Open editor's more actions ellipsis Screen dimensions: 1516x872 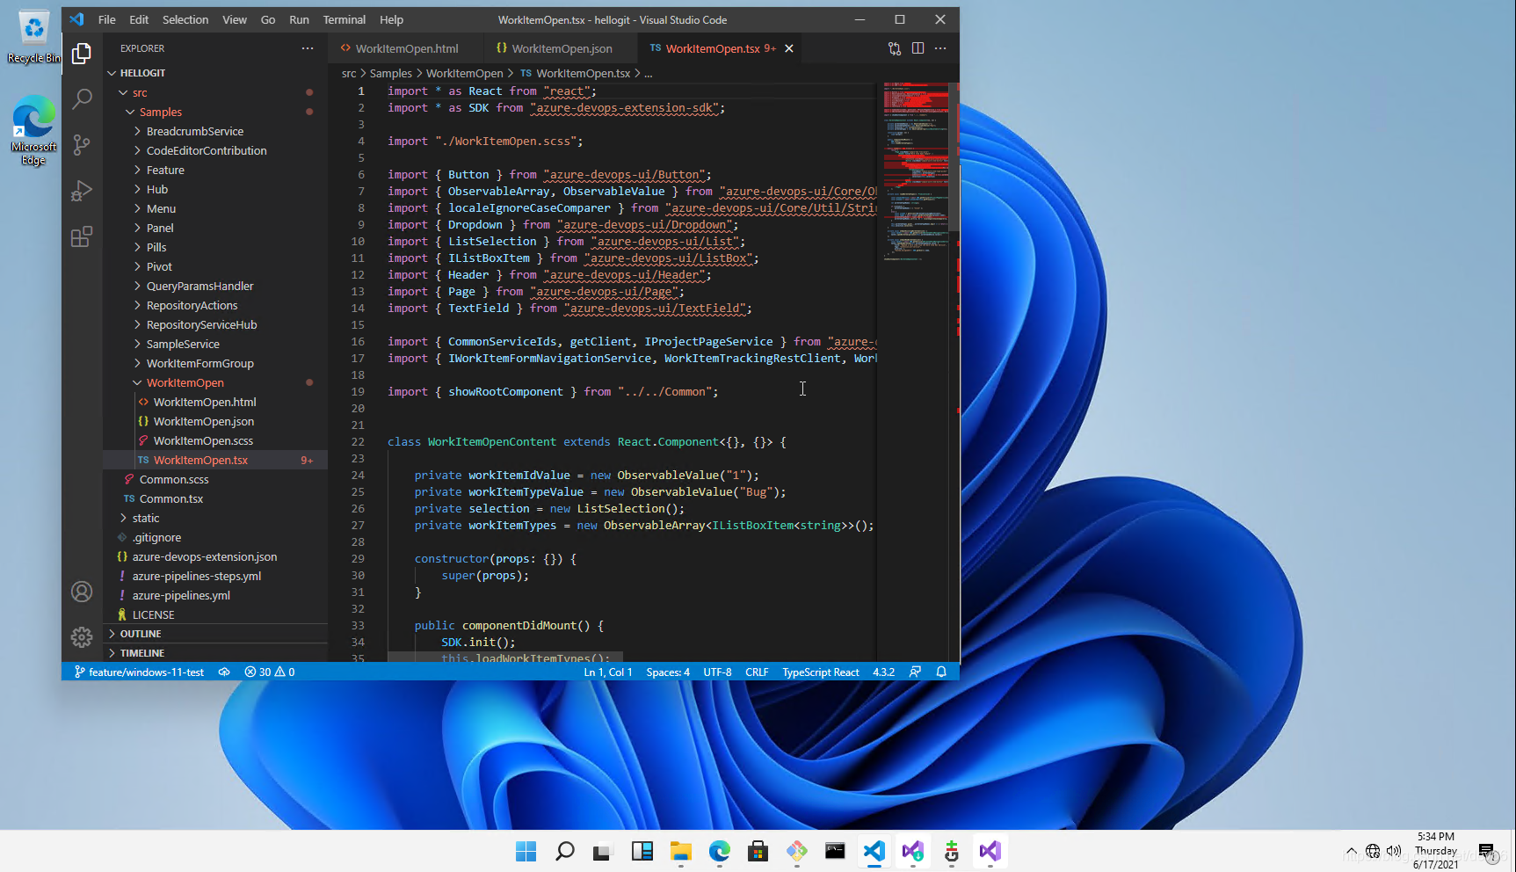point(940,48)
